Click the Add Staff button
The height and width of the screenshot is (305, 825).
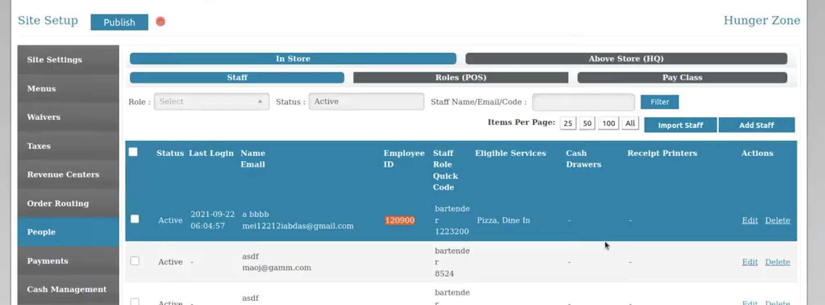pos(756,125)
